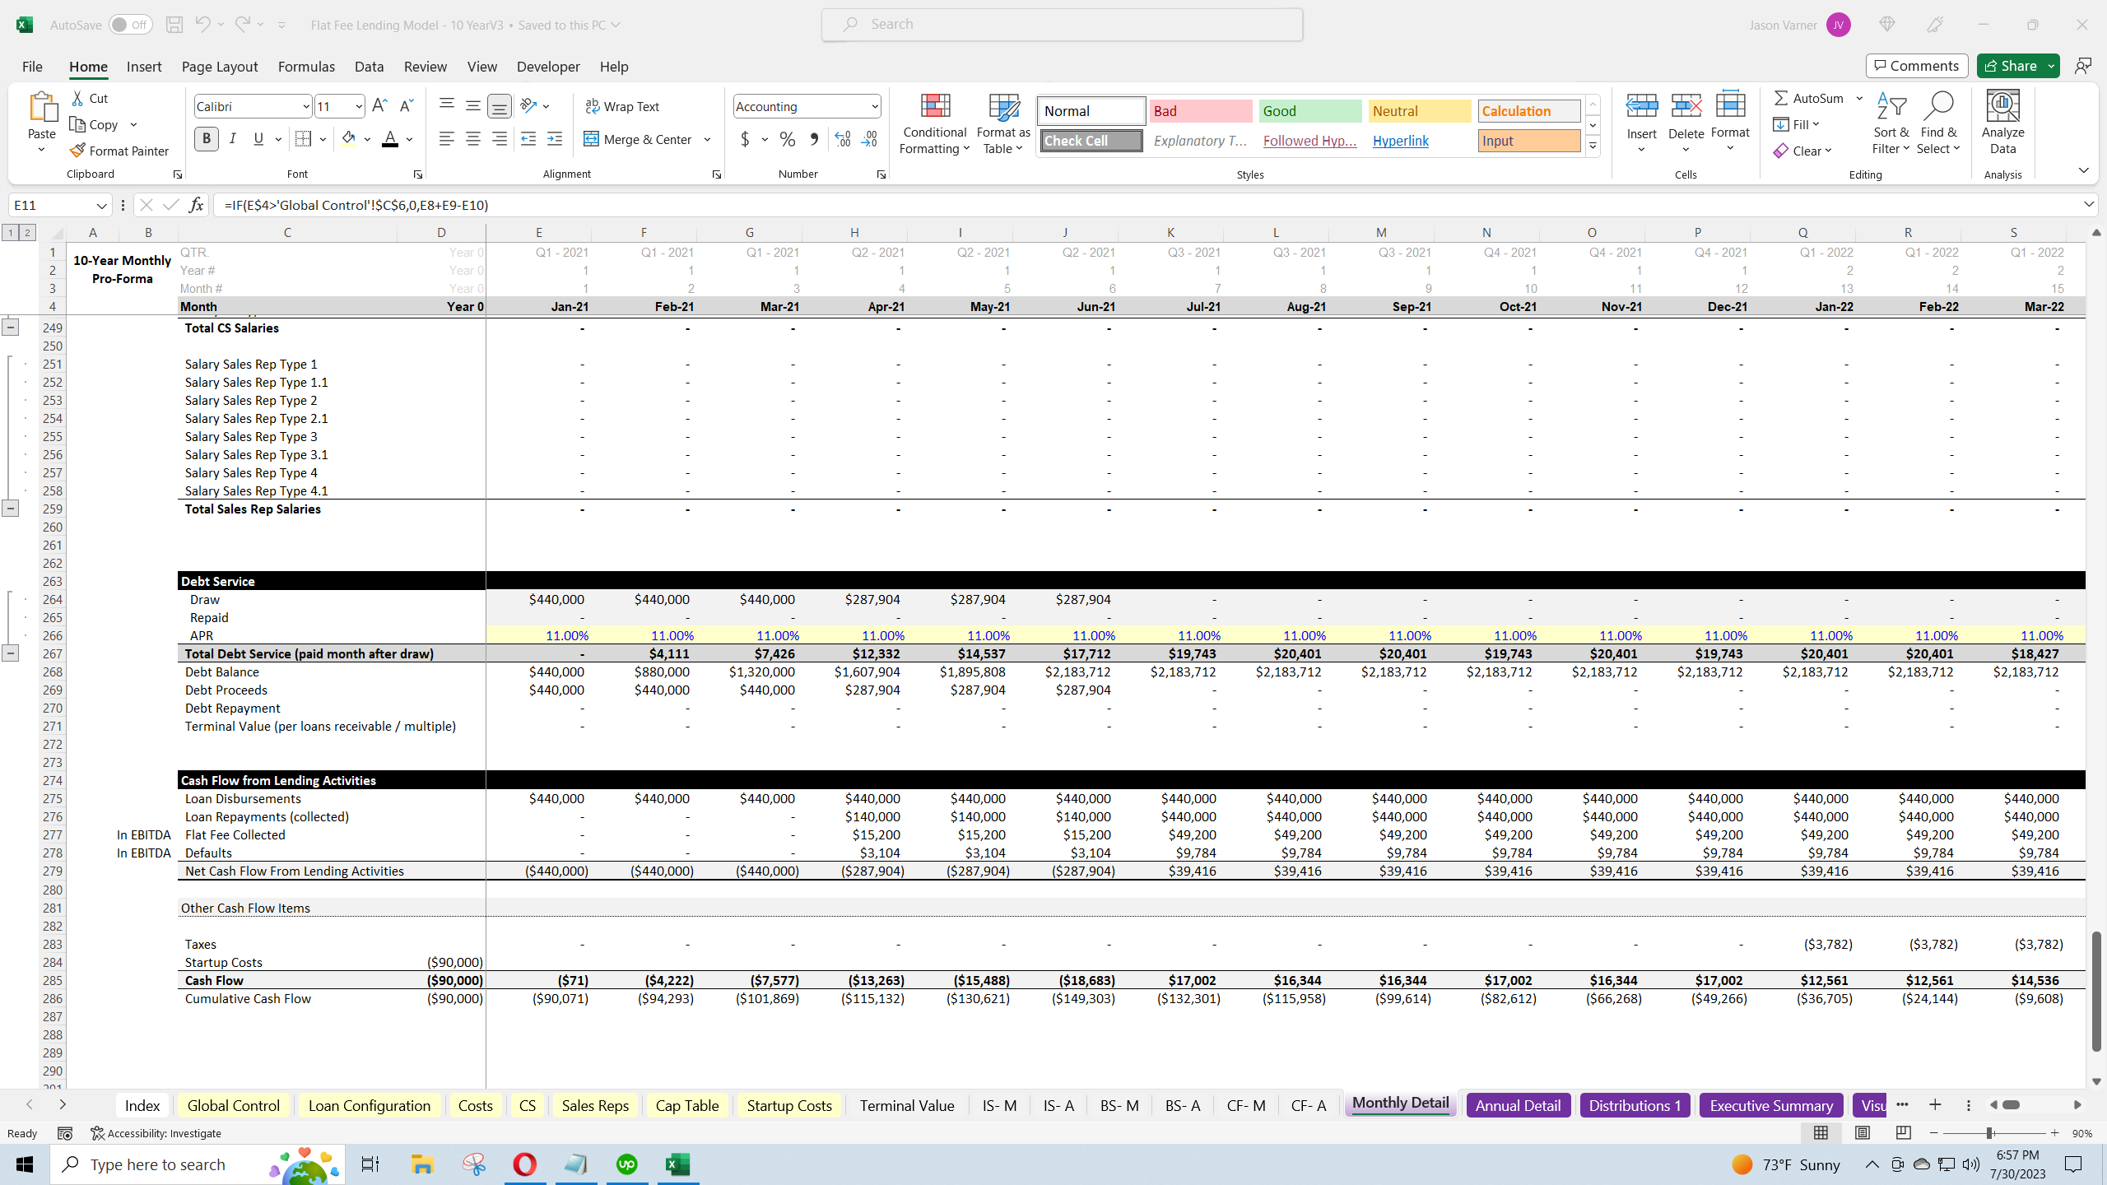
Task: Open the Excel app in the taskbar
Action: tap(677, 1164)
